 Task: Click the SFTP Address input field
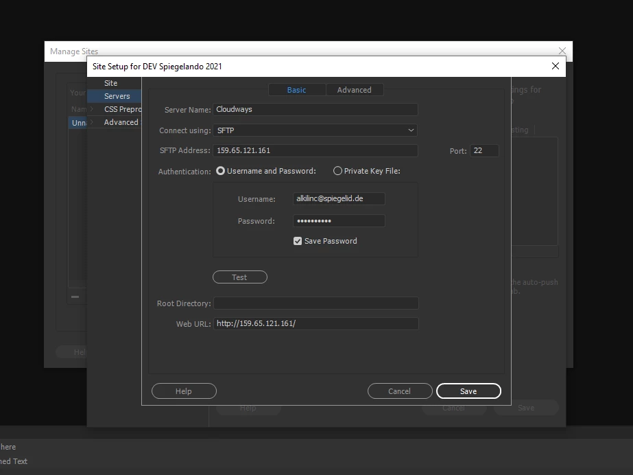tap(315, 150)
